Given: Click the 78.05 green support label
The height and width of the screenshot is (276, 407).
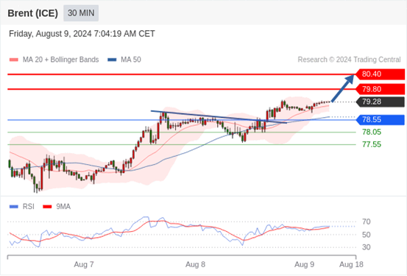Looking at the screenshot, I should click(x=372, y=132).
